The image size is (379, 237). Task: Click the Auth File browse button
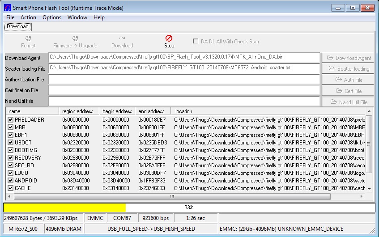click(348, 80)
